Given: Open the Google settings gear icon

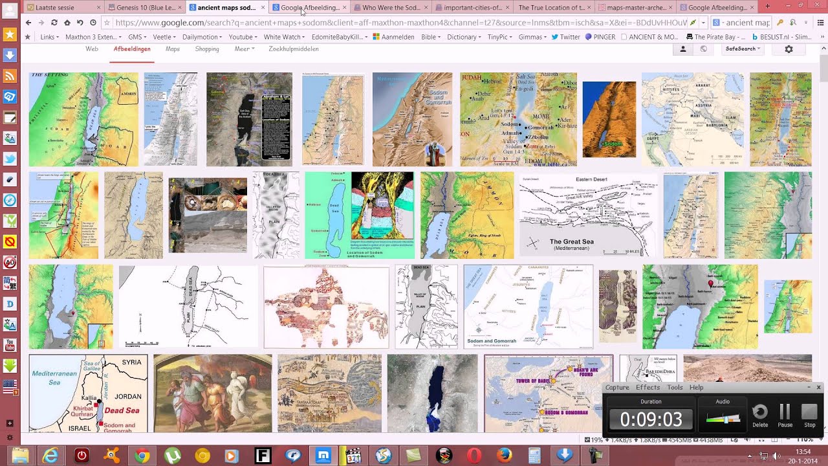Looking at the screenshot, I should [789, 49].
